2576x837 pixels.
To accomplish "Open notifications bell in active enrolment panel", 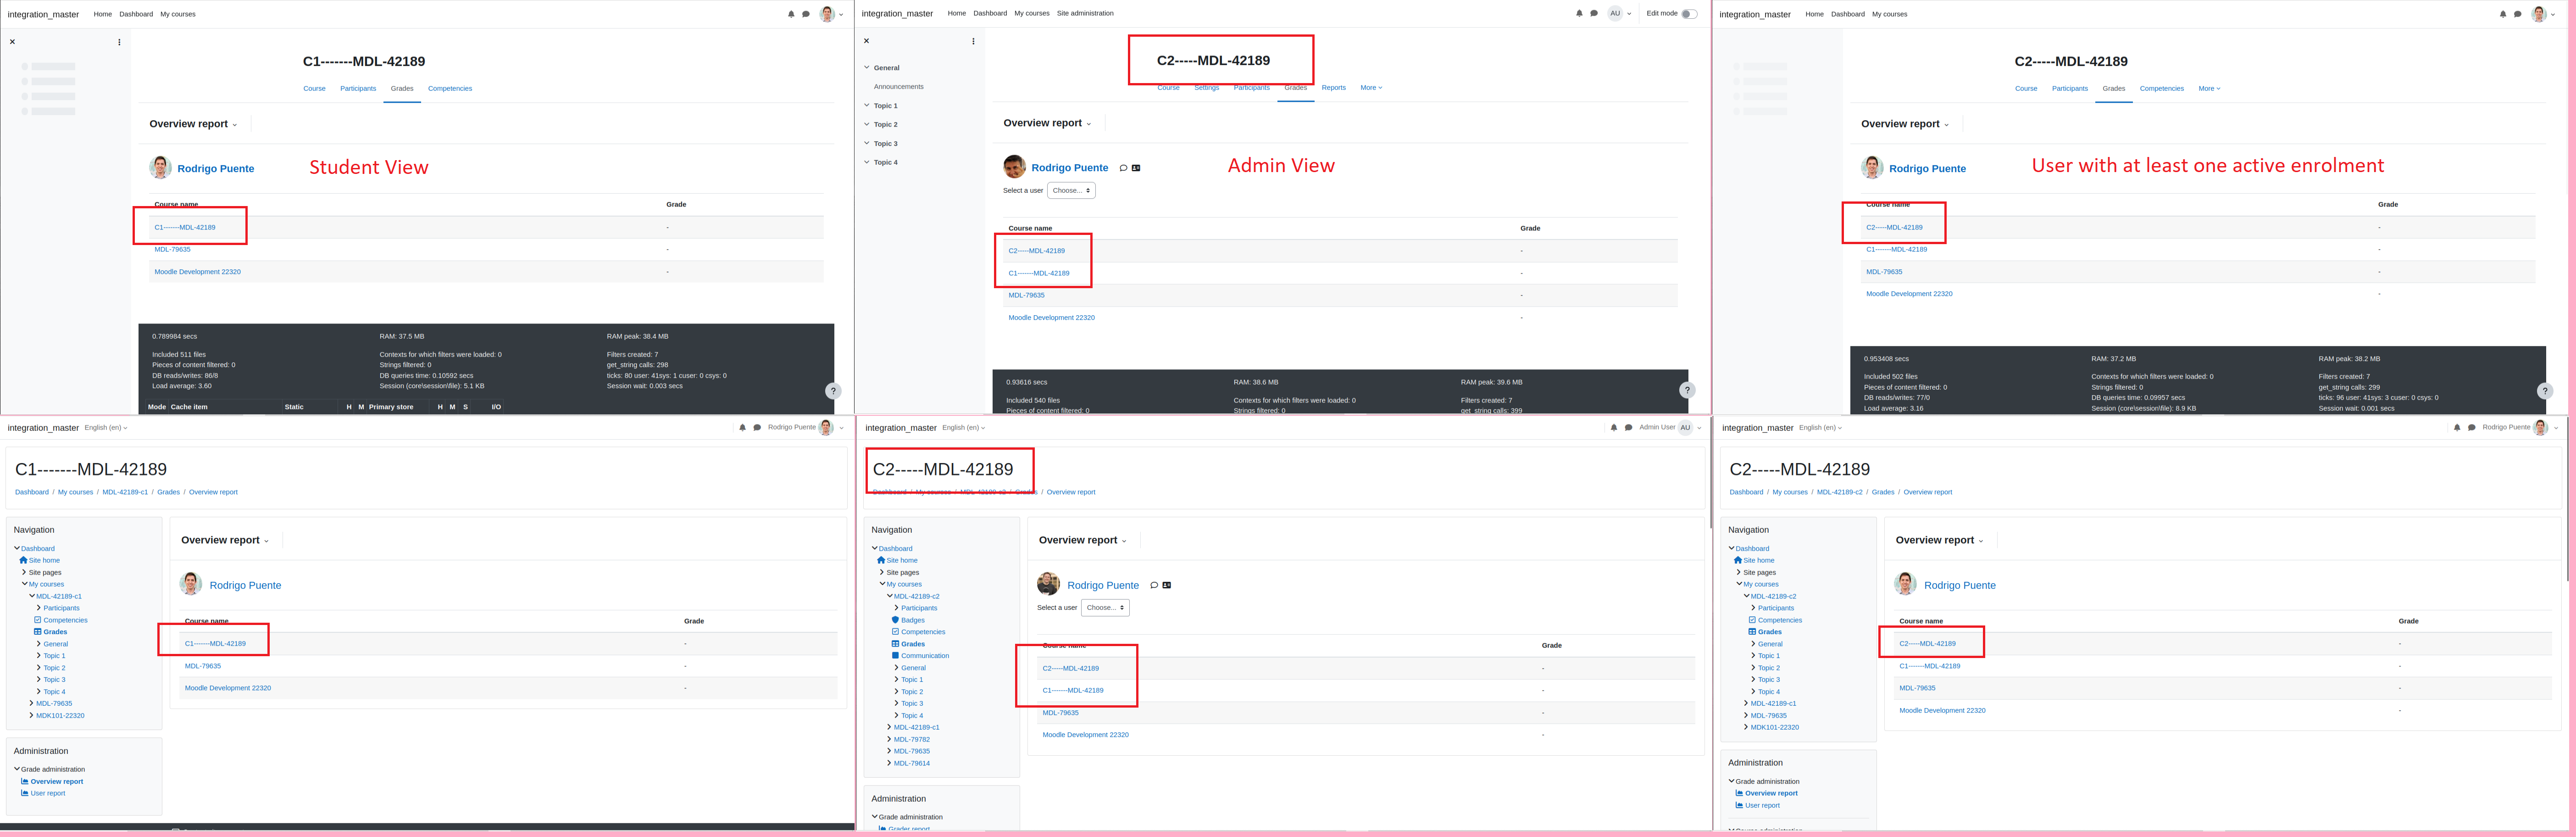I will (2503, 14).
